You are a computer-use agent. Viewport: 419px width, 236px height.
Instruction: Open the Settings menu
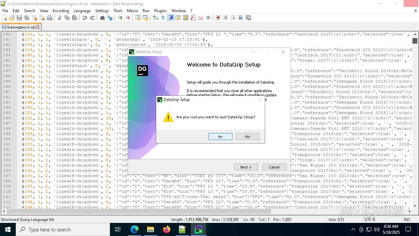(x=102, y=10)
